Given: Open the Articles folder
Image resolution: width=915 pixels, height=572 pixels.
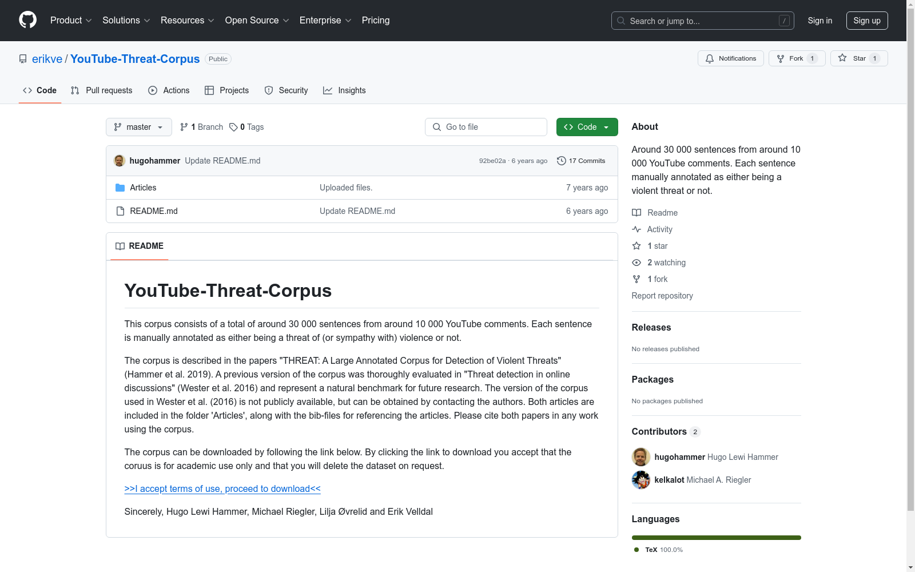Looking at the screenshot, I should pyautogui.click(x=143, y=188).
